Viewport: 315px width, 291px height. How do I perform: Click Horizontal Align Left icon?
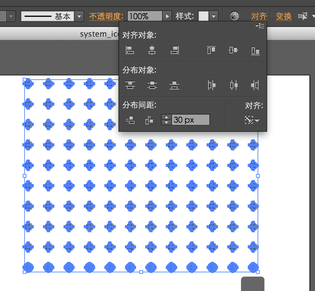click(130, 50)
